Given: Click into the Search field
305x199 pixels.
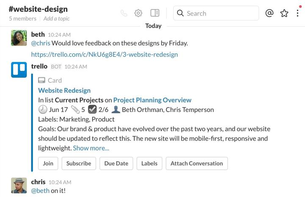Looking at the screenshot, I should [x=216, y=13].
